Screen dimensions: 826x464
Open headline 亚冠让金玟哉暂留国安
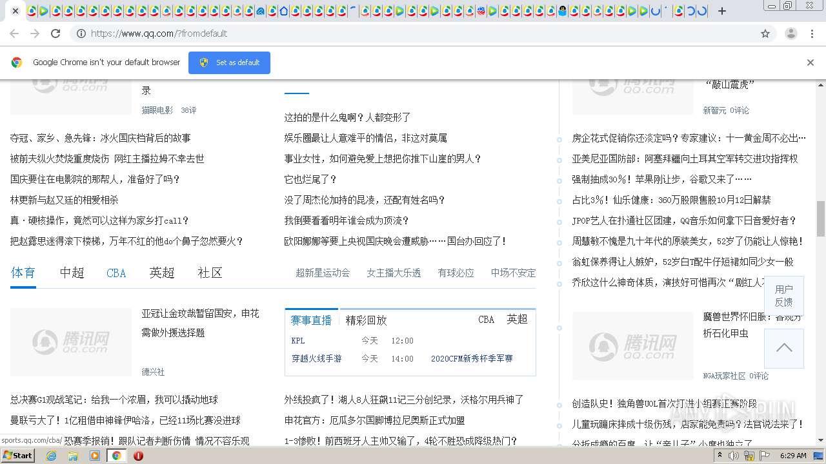(200, 323)
